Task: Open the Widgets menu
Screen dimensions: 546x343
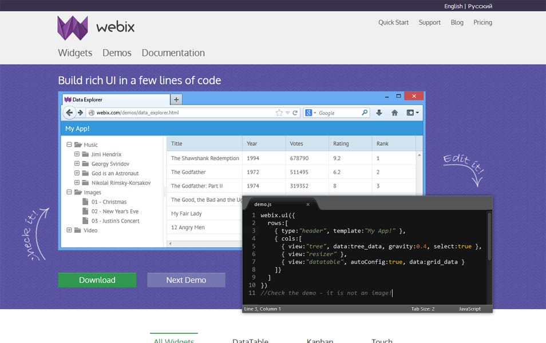Action: pyautogui.click(x=75, y=53)
